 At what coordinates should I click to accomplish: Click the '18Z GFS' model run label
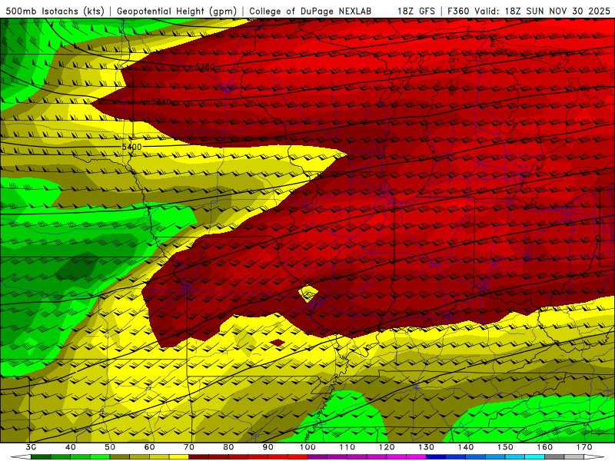pyautogui.click(x=416, y=12)
